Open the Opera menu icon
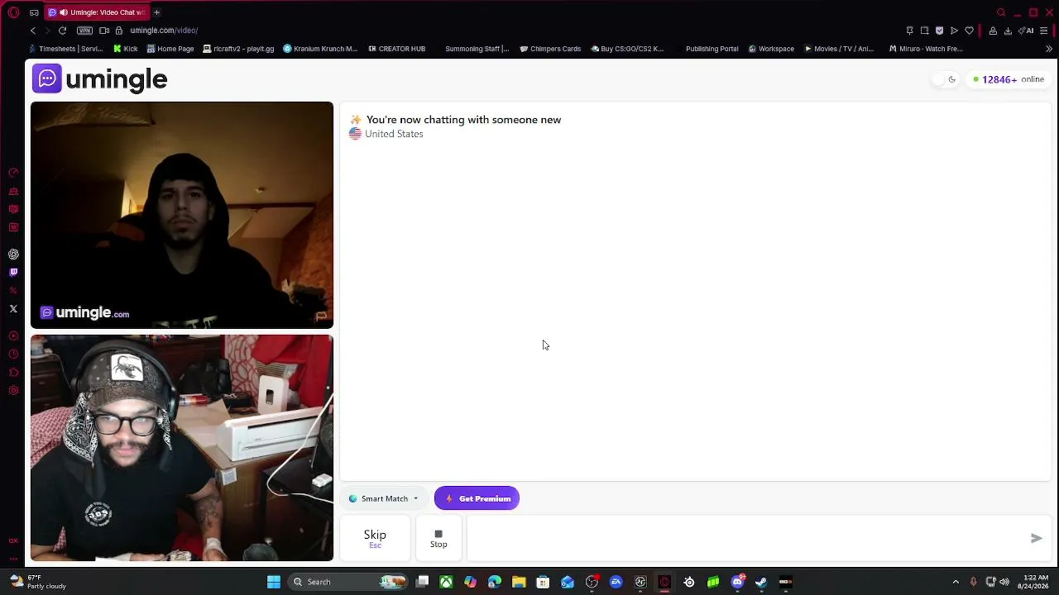Screen dimensions: 1059x595 [x=13, y=12]
